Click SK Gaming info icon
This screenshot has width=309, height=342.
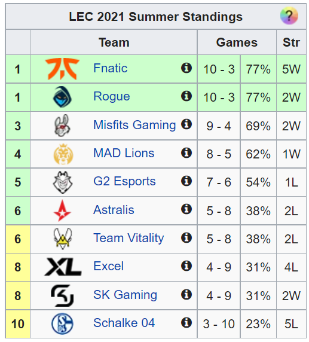tap(186, 294)
